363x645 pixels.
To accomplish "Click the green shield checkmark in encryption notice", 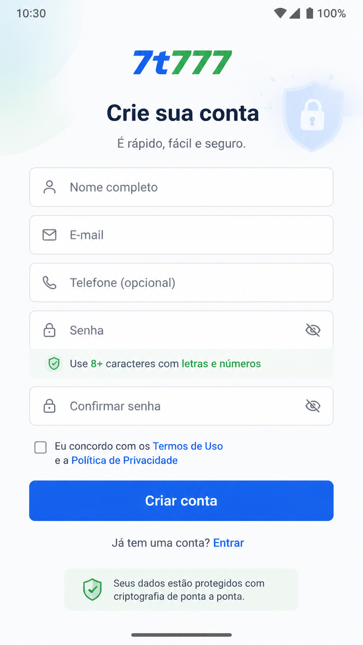I will (93, 589).
